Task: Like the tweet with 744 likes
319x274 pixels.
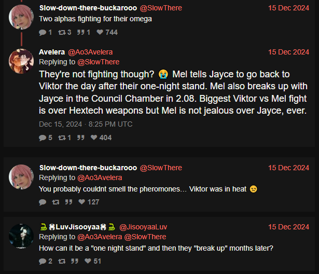Action: click(100, 32)
